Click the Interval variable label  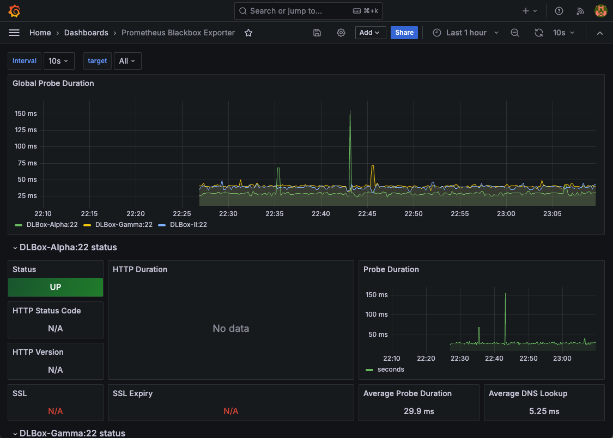24,61
